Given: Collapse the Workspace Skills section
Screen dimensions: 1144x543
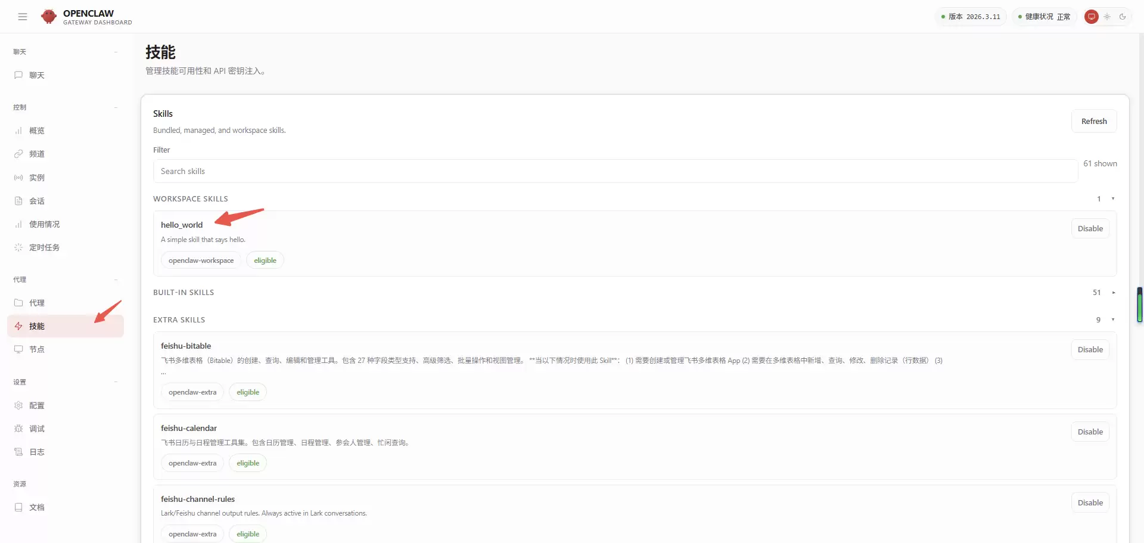Looking at the screenshot, I should pyautogui.click(x=1112, y=199).
